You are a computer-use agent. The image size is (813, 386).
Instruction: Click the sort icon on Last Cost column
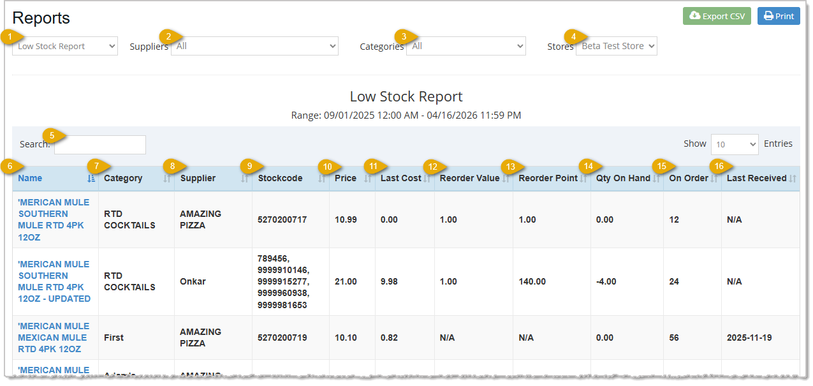pos(426,179)
